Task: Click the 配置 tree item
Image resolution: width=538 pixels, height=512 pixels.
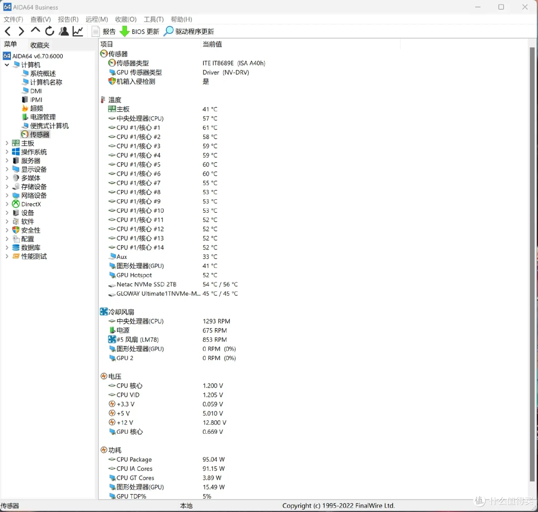Action: [x=23, y=239]
